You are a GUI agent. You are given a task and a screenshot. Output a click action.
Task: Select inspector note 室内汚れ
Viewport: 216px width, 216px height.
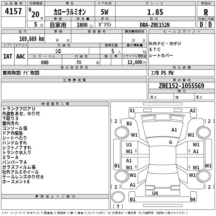(x=11, y=123)
